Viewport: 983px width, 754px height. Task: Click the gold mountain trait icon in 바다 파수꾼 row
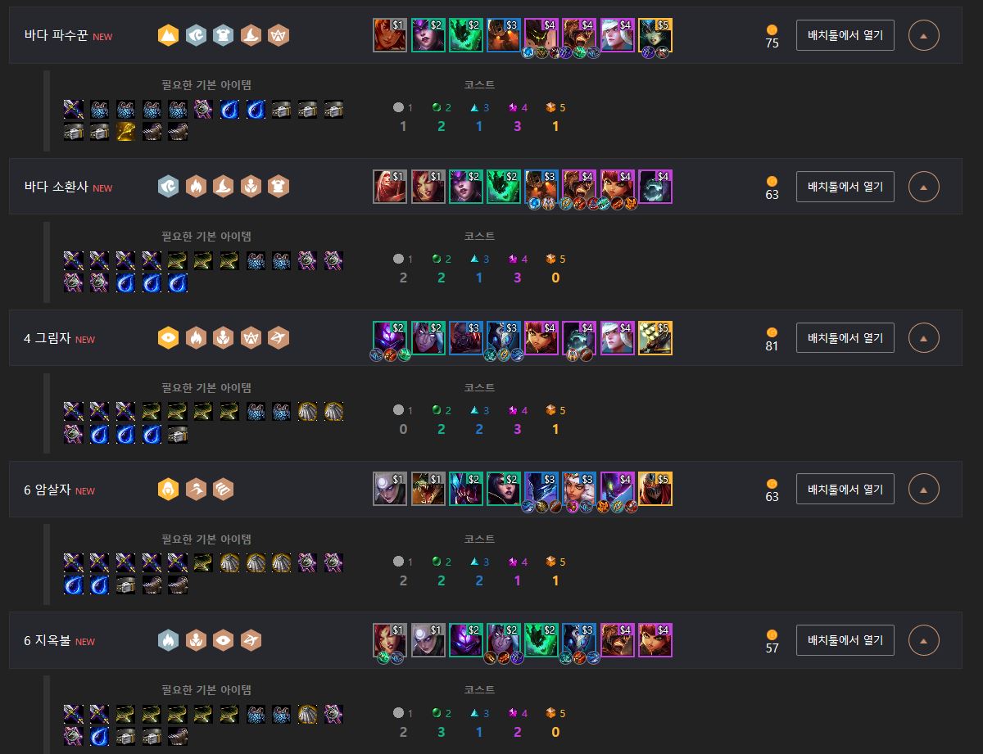point(168,35)
